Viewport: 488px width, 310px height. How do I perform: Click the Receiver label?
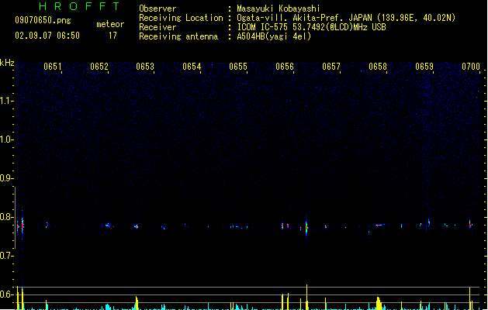pyautogui.click(x=157, y=27)
